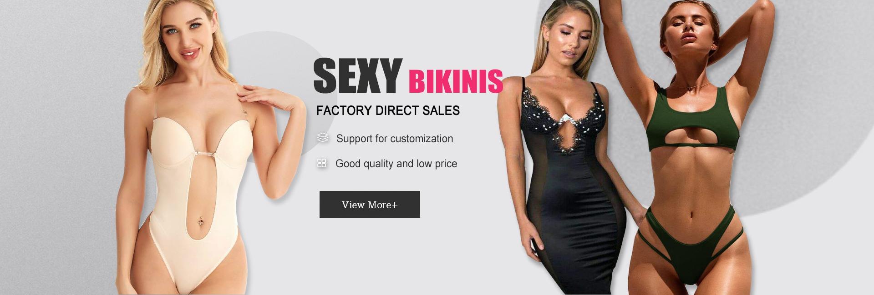Click the FACTORY DIRECT SALES subtitle

click(388, 110)
